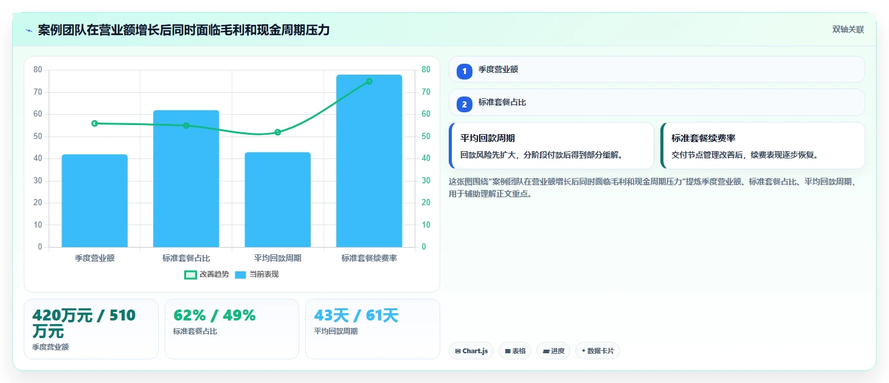Click the 表格 tag

[515, 351]
